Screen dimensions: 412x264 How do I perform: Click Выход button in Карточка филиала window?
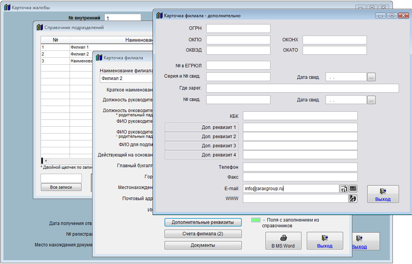pos(325,241)
